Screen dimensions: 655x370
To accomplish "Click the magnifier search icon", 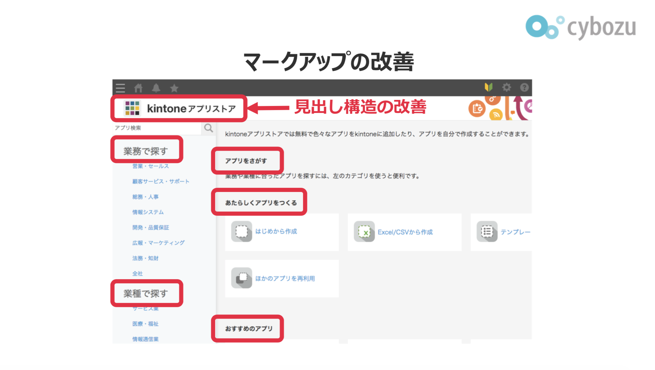I will click(208, 128).
